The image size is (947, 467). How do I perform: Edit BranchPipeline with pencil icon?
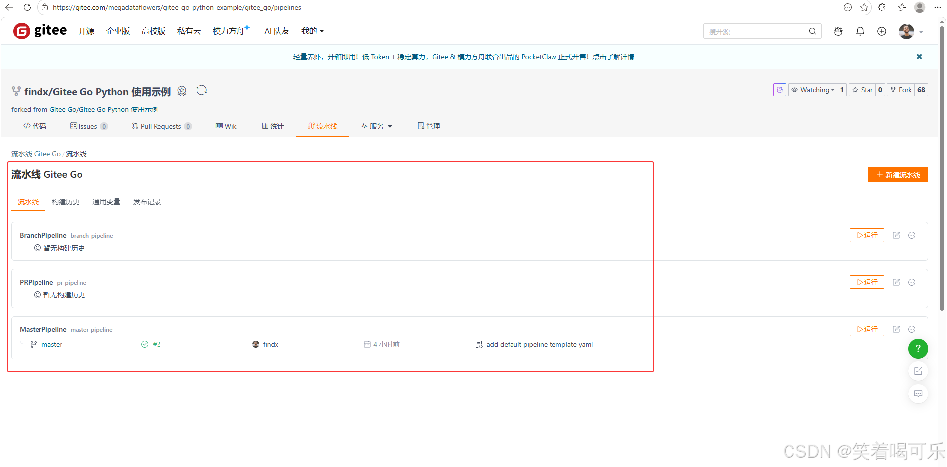(x=896, y=235)
